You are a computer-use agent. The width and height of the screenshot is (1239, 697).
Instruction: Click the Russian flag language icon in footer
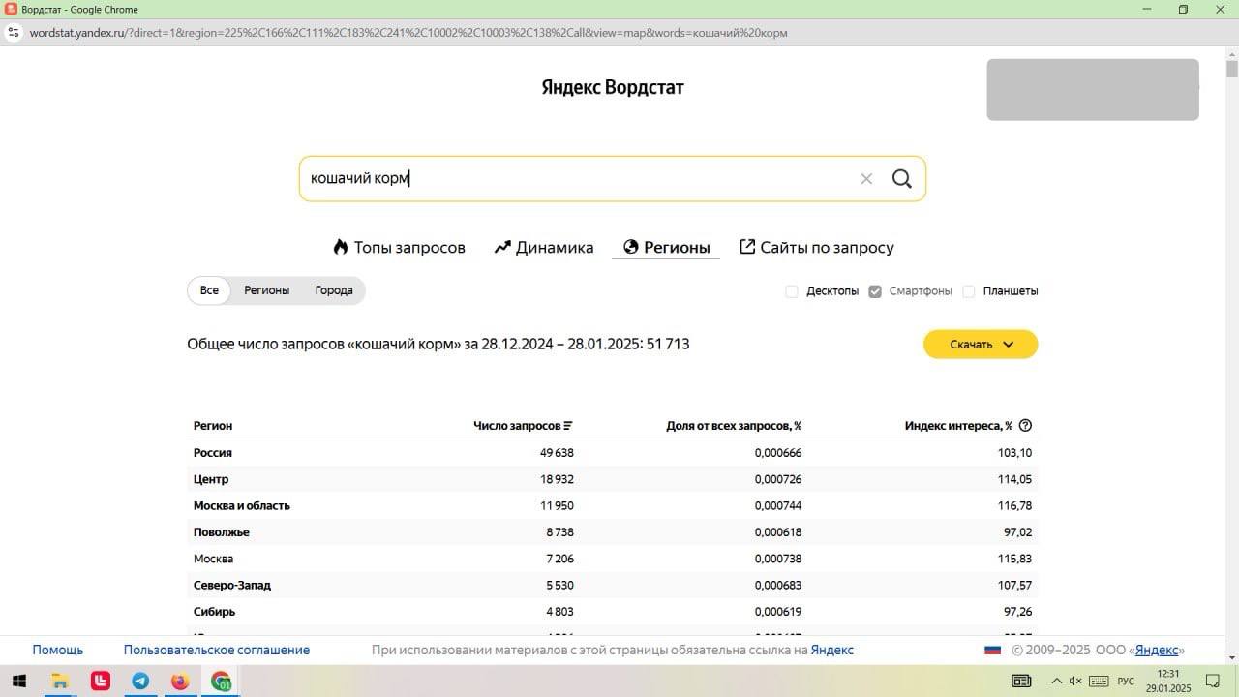click(x=992, y=650)
